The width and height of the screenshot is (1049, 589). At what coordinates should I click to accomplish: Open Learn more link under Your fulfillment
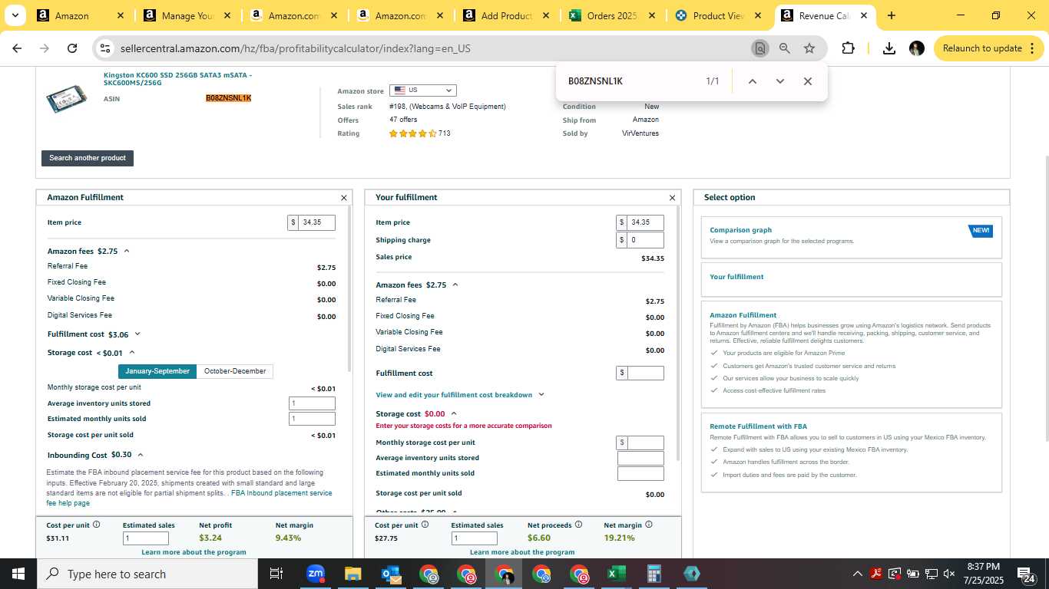pos(522,552)
